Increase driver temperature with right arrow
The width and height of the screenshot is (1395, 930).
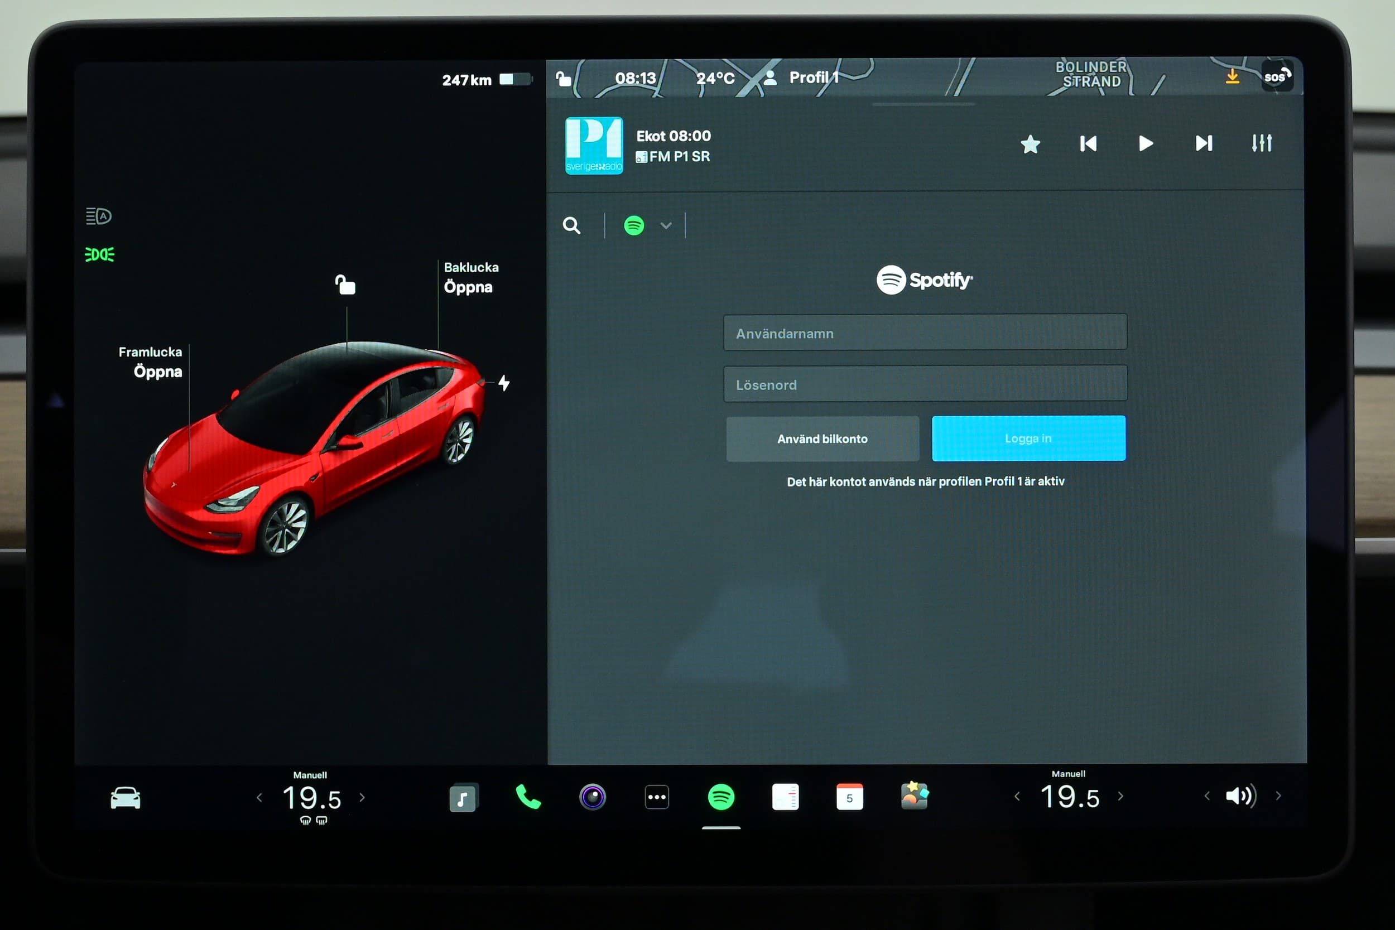(362, 798)
